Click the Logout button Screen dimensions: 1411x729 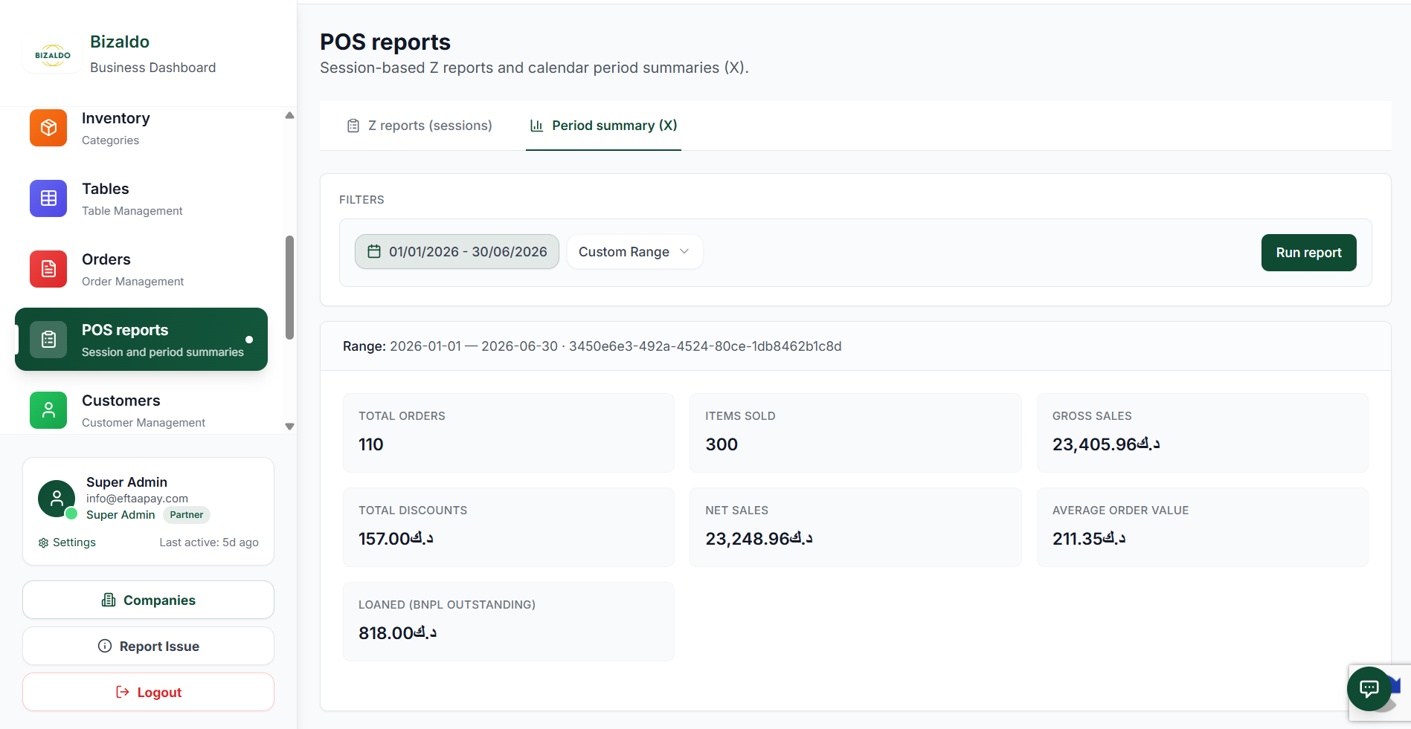pyautogui.click(x=148, y=692)
